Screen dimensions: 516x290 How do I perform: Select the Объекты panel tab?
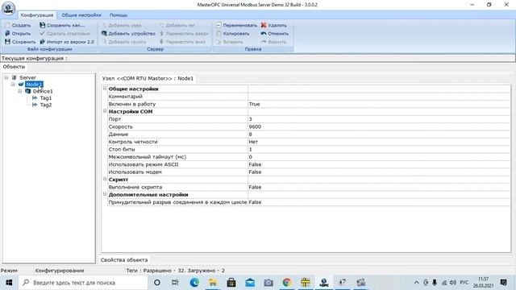[15, 67]
